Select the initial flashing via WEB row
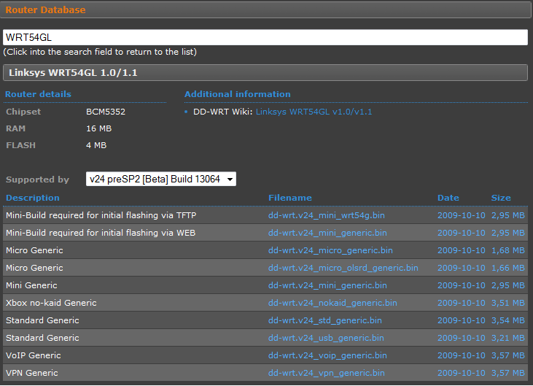 (x=100, y=233)
